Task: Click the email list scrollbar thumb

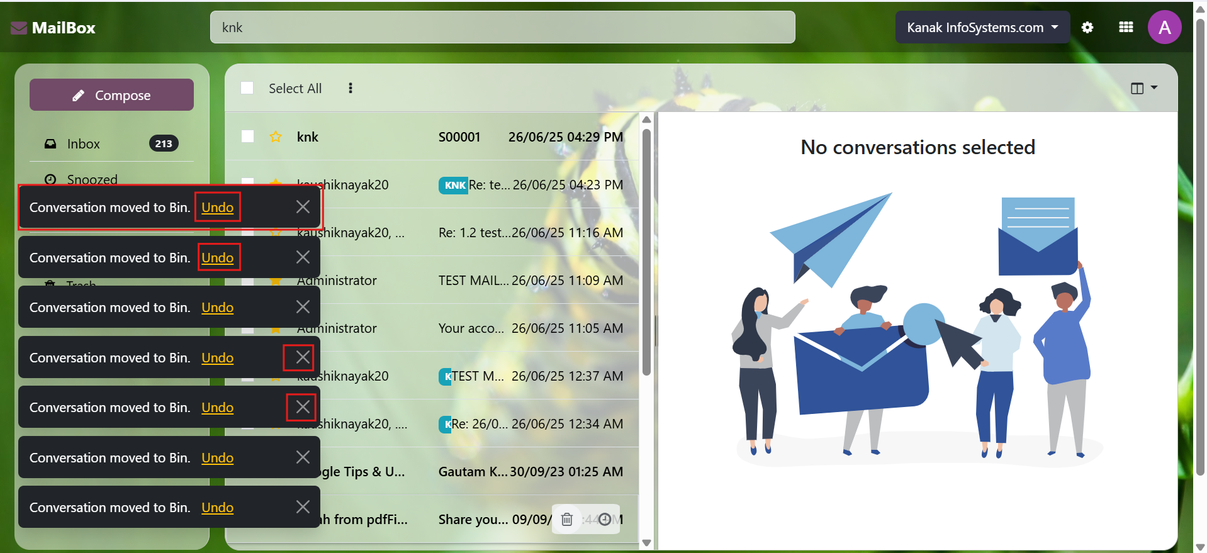Action: tap(646, 252)
